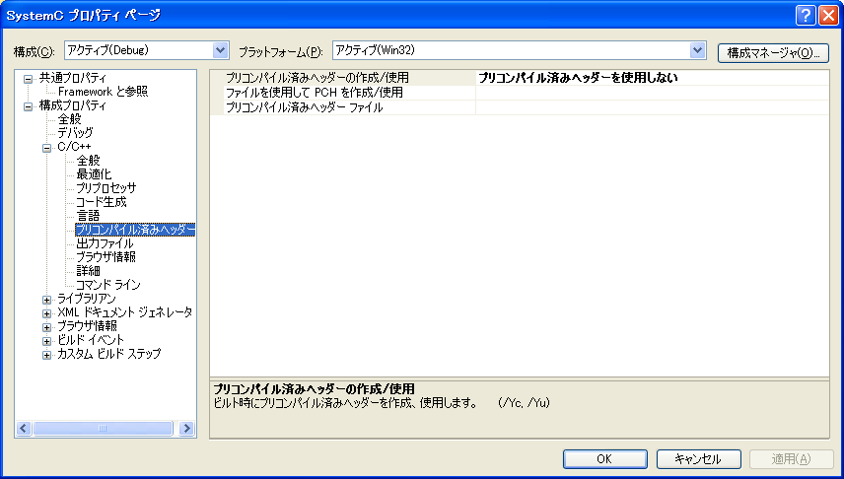
Task: Select the 言語 tree item
Action: pos(88,217)
